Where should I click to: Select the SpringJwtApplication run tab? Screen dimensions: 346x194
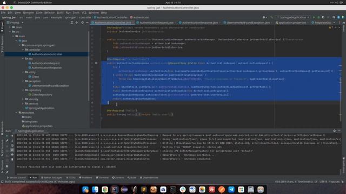click(31, 131)
